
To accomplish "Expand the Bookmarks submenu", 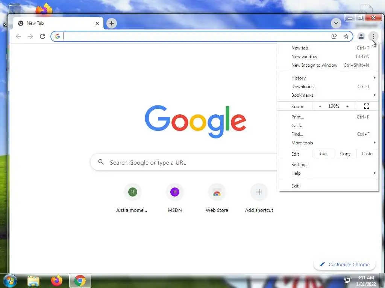I will tap(328, 95).
